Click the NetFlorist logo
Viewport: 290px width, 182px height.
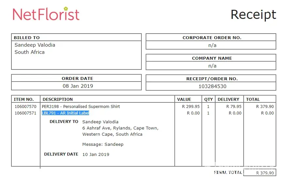[x=46, y=14]
